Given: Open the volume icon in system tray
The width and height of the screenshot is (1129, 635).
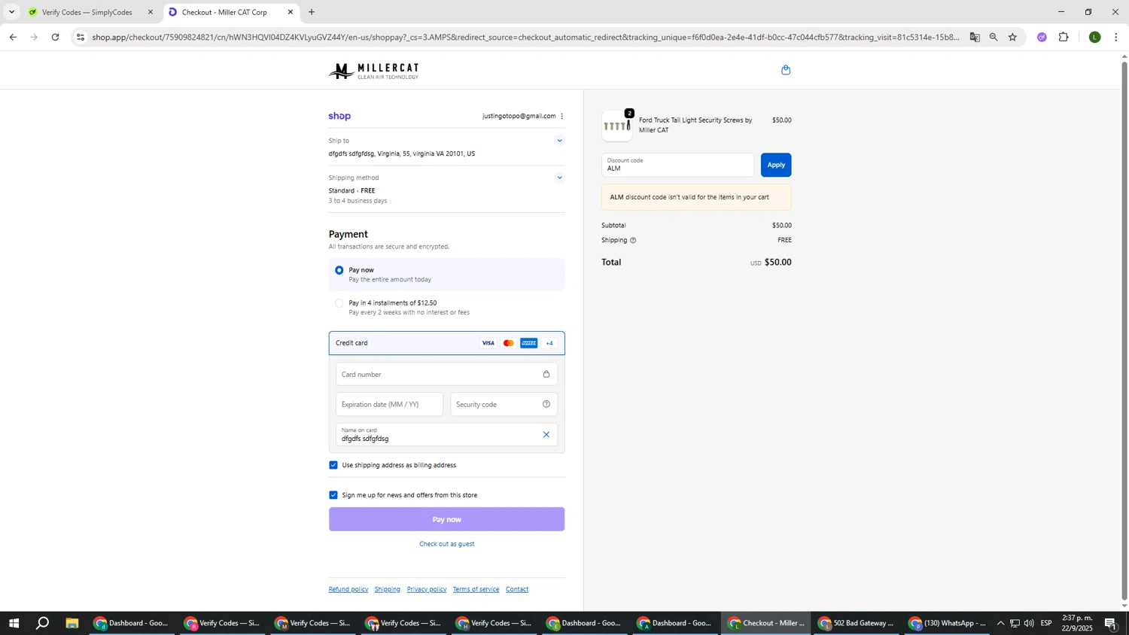Looking at the screenshot, I should (x=1029, y=623).
